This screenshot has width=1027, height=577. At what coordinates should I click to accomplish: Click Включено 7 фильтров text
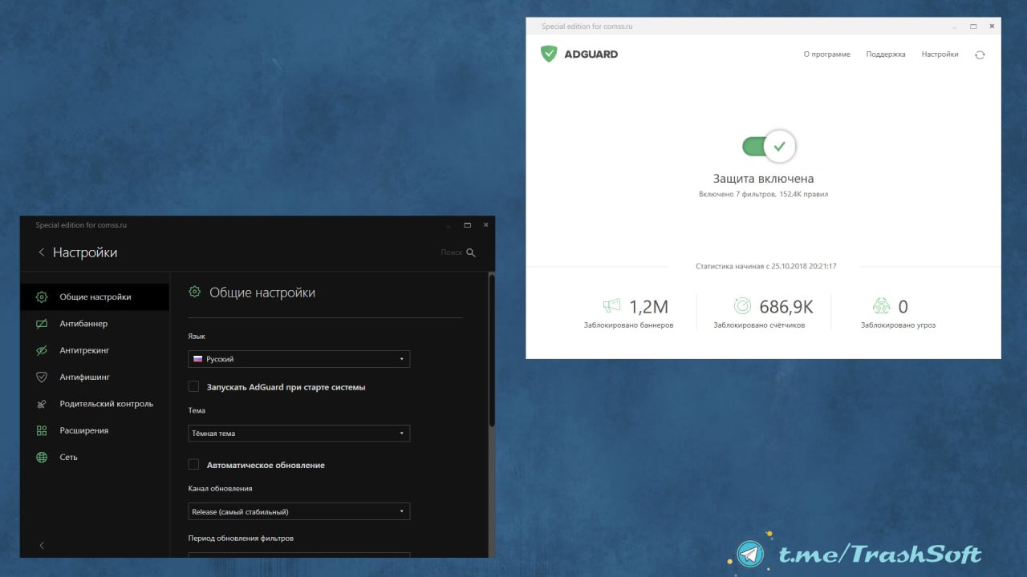pos(763,195)
